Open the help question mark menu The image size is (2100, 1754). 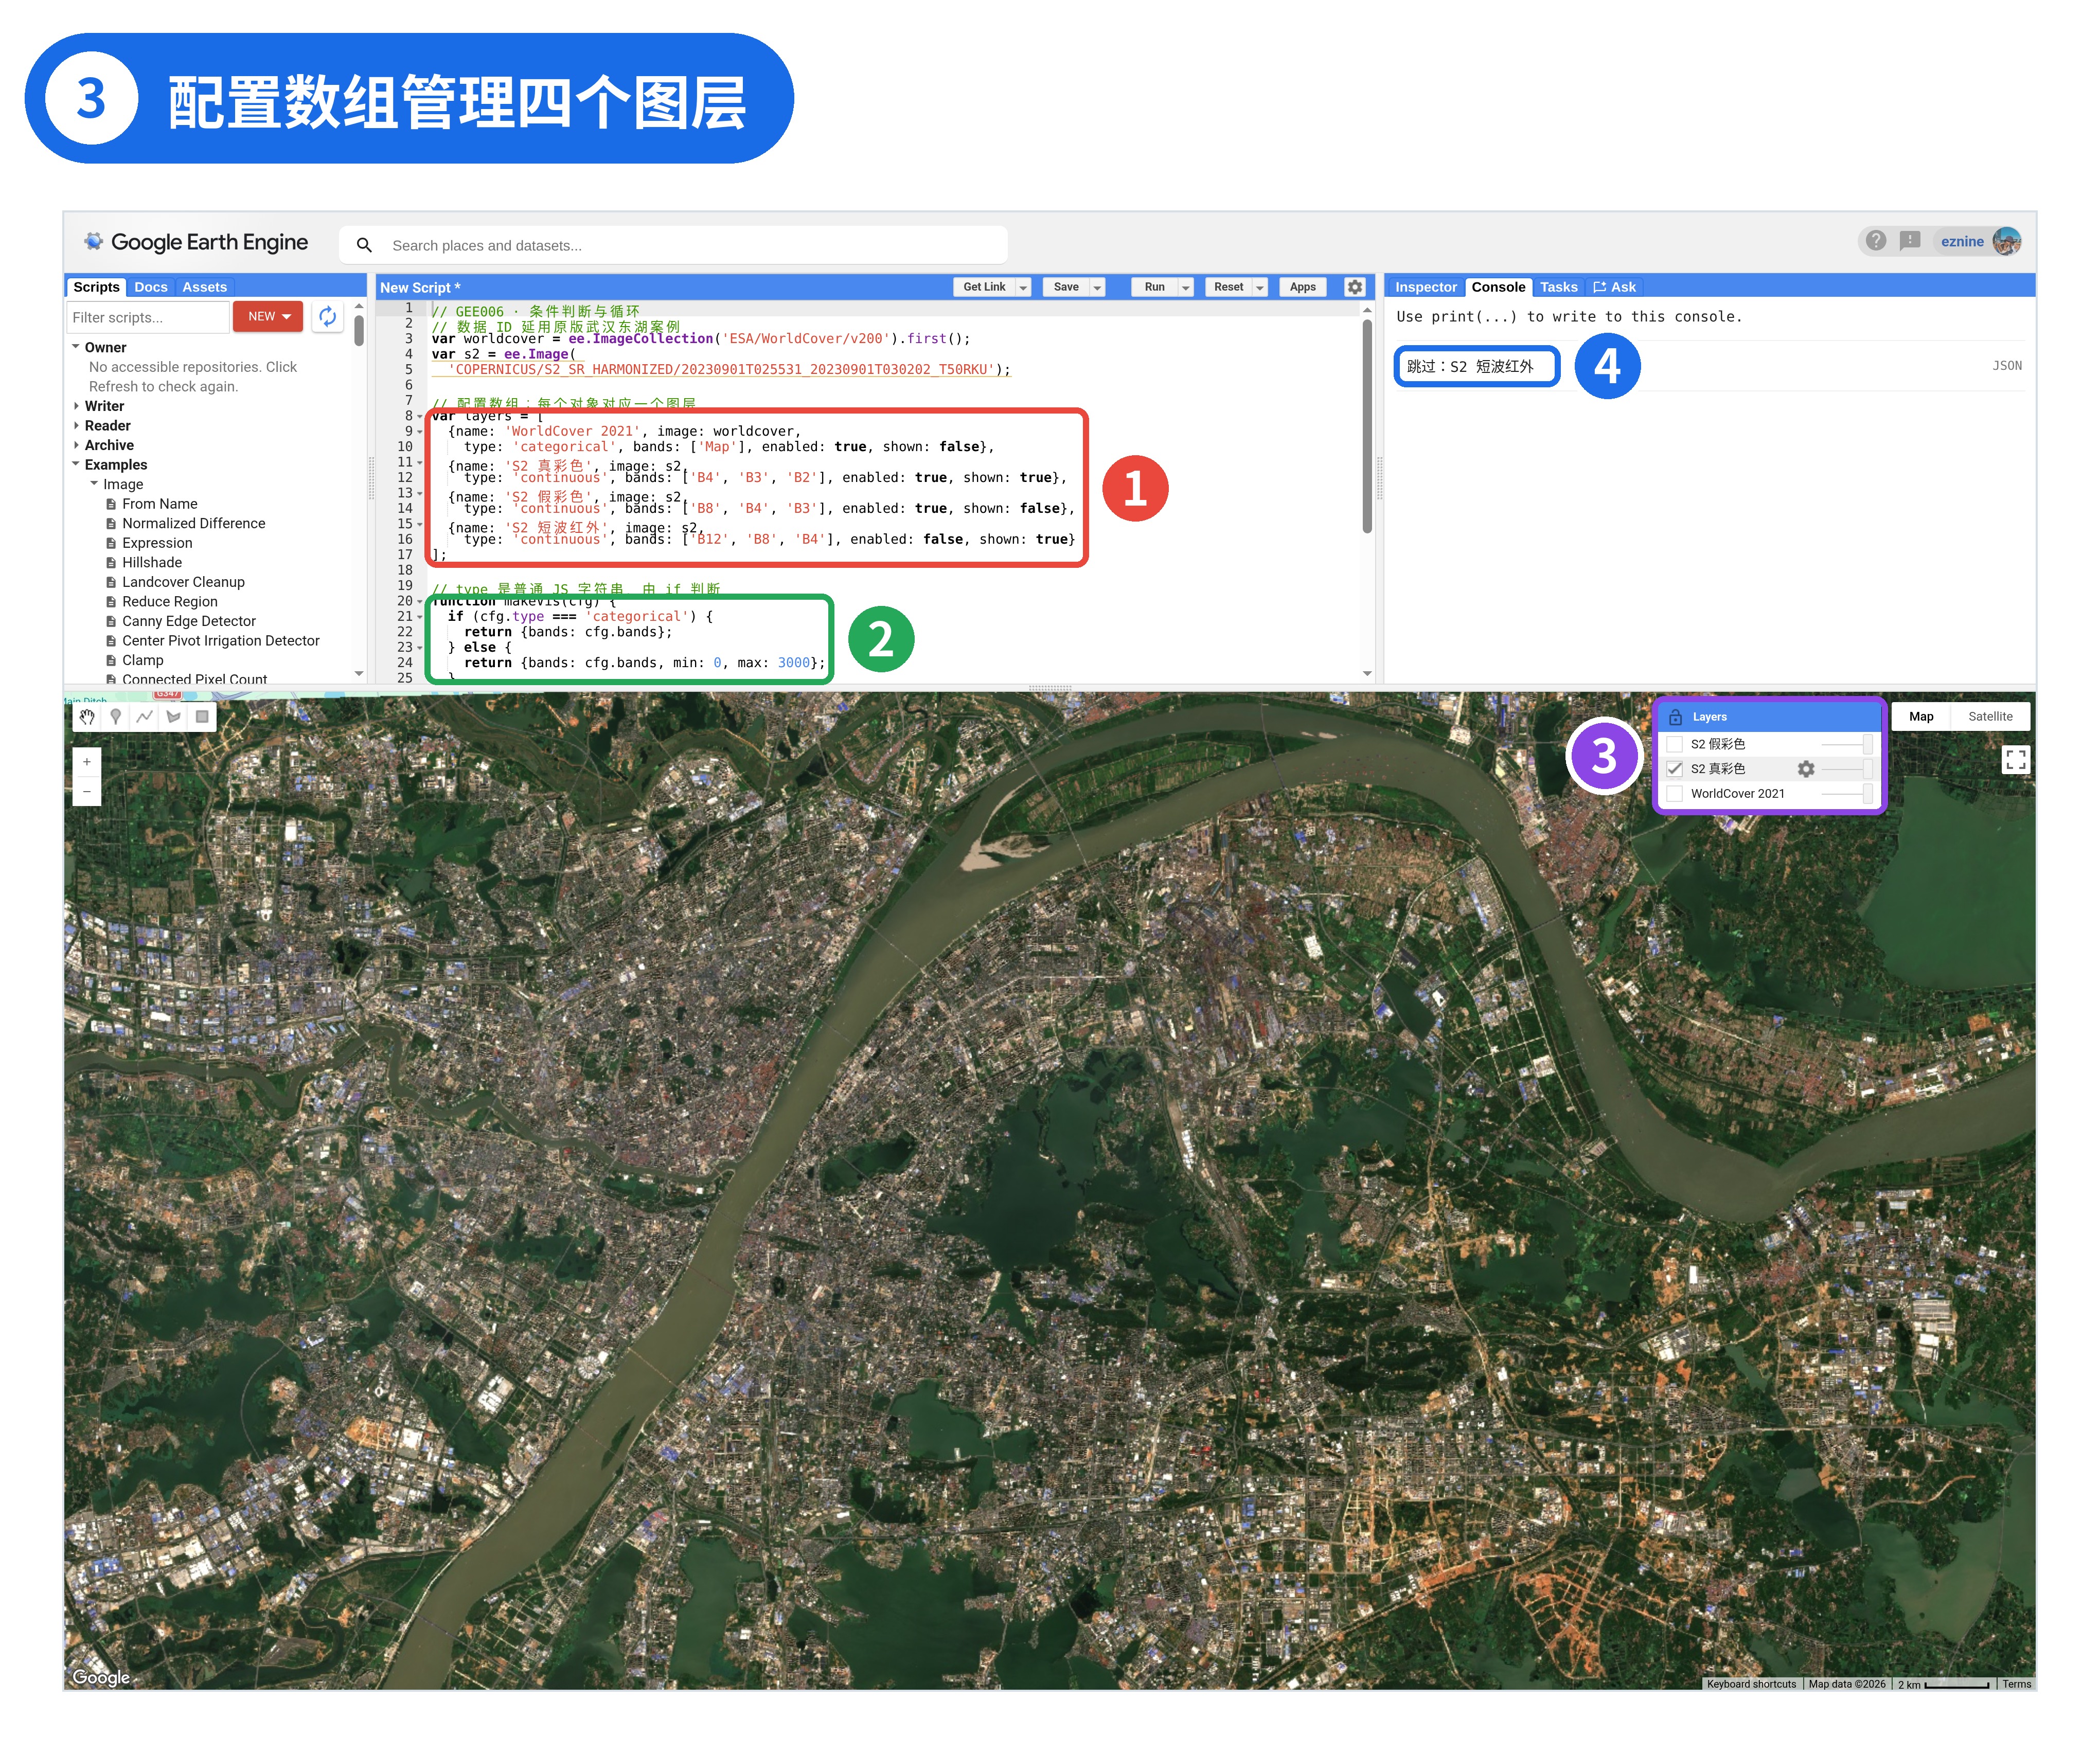(x=1875, y=241)
